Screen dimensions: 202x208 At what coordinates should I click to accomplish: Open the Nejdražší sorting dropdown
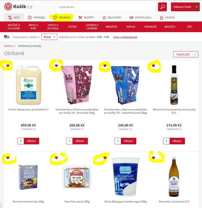(x=186, y=54)
